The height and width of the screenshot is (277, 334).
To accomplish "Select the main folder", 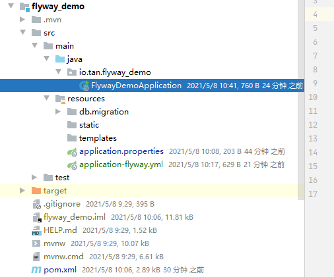I will pos(65,46).
